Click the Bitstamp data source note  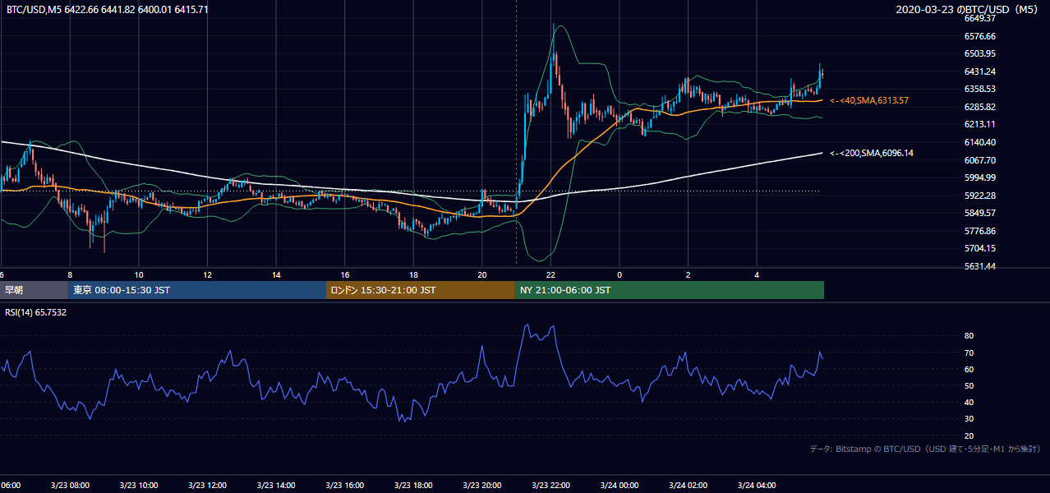(x=925, y=449)
